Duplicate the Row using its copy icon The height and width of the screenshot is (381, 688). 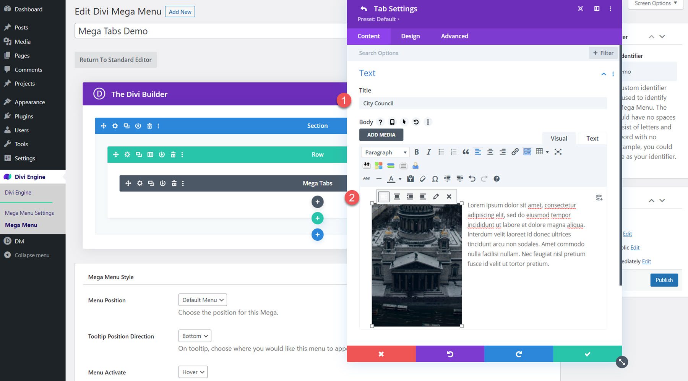[x=139, y=154]
